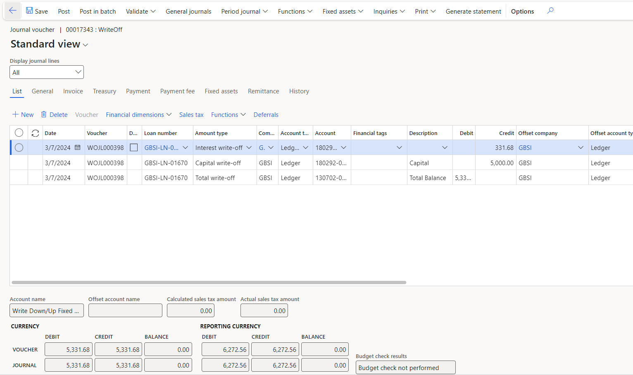The image size is (633, 375).
Task: Click the horizontal grid scrollbar
Action: (x=209, y=282)
